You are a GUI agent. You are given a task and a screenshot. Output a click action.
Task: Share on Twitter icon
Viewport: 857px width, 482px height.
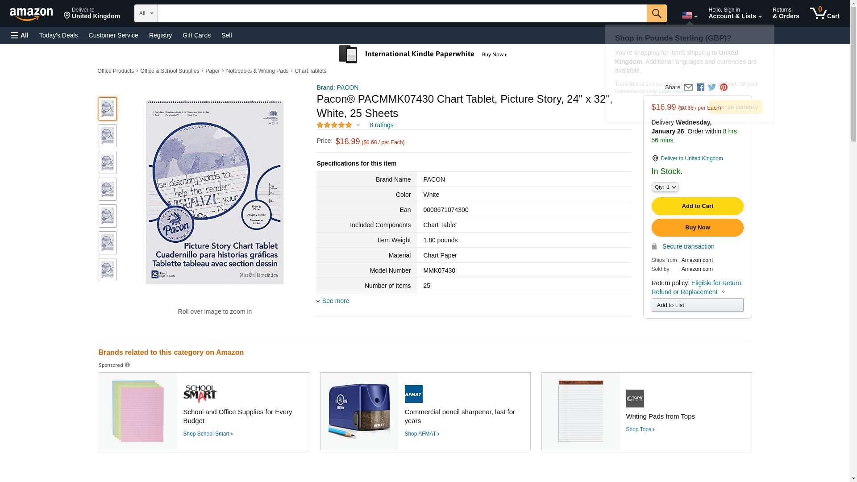[x=712, y=87]
